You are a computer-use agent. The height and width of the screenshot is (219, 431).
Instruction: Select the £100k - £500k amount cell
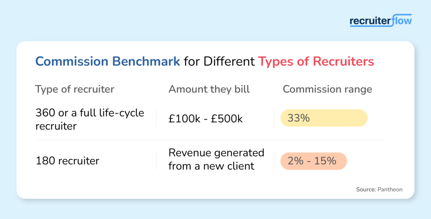tap(205, 119)
